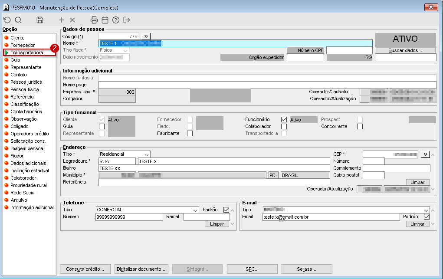Click the orange bullet beside Arquivo
This screenshot has height=279, width=443.
7,200
